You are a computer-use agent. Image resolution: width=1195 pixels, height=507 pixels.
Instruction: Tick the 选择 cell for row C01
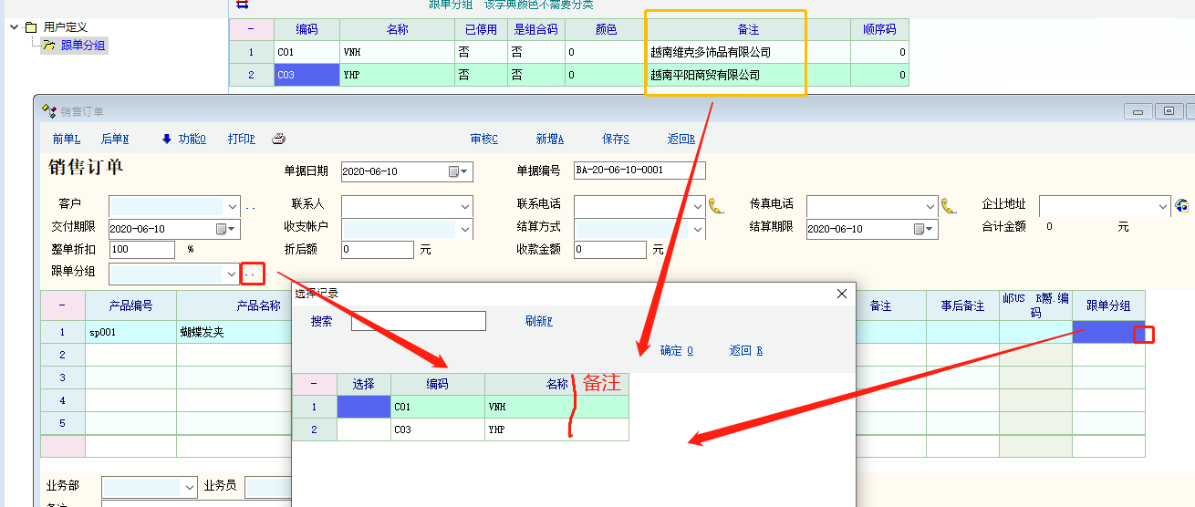point(363,407)
